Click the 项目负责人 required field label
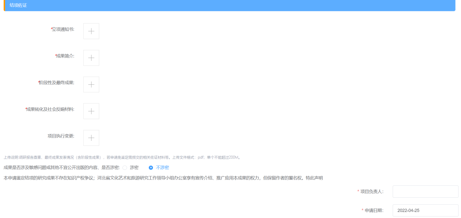 coord(372,192)
